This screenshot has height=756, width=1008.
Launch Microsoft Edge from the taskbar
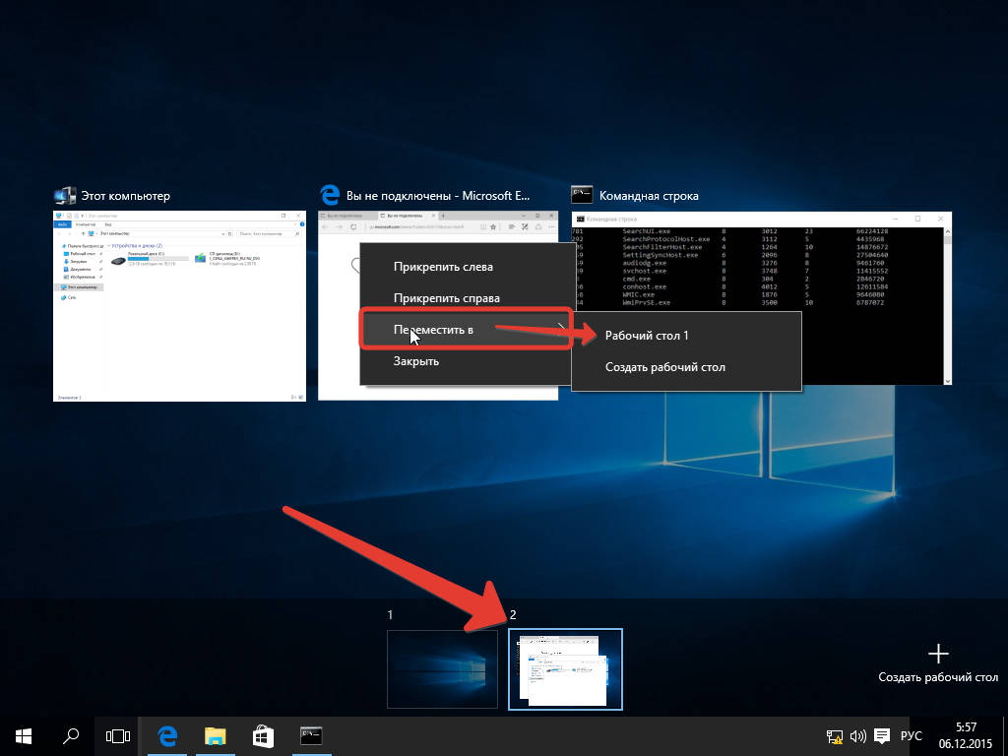pos(167,736)
